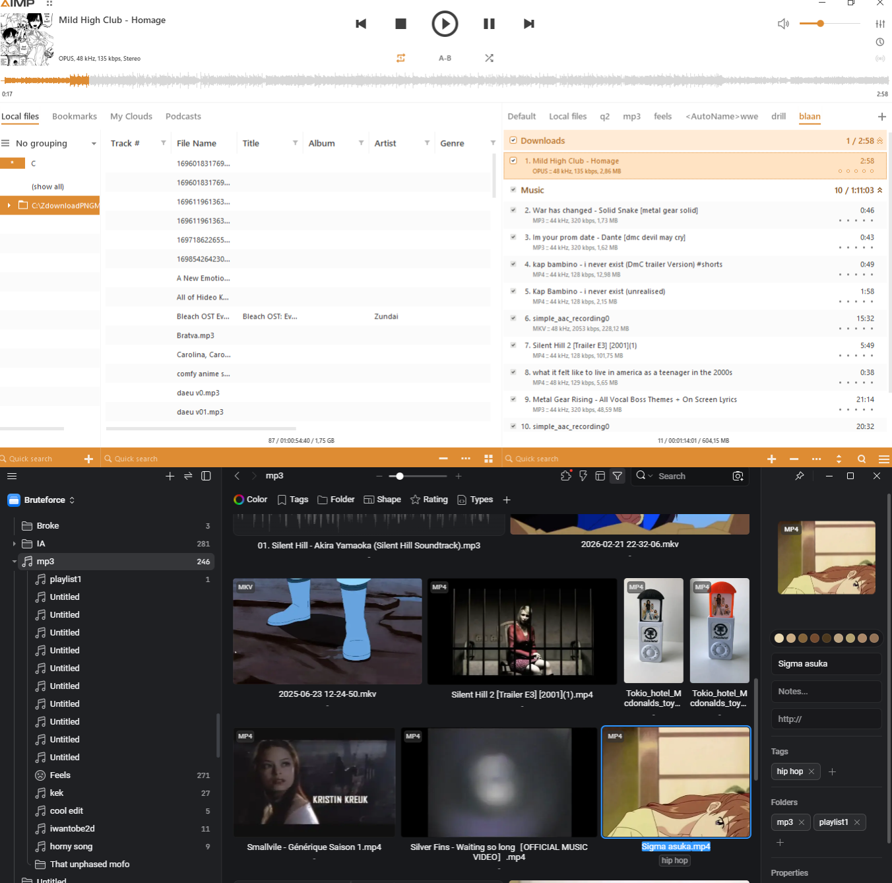Collapse the mp3 folder tree in Eagle
The height and width of the screenshot is (883, 892).
[x=14, y=562]
